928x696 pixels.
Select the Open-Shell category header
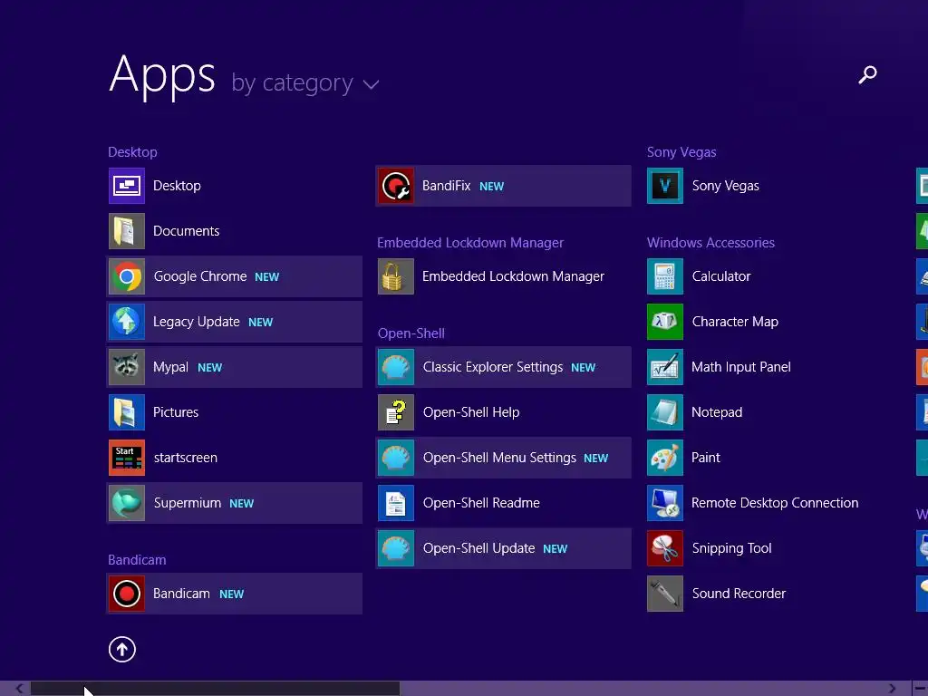(x=411, y=333)
